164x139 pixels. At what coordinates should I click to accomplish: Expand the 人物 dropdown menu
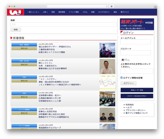(x=45, y=12)
